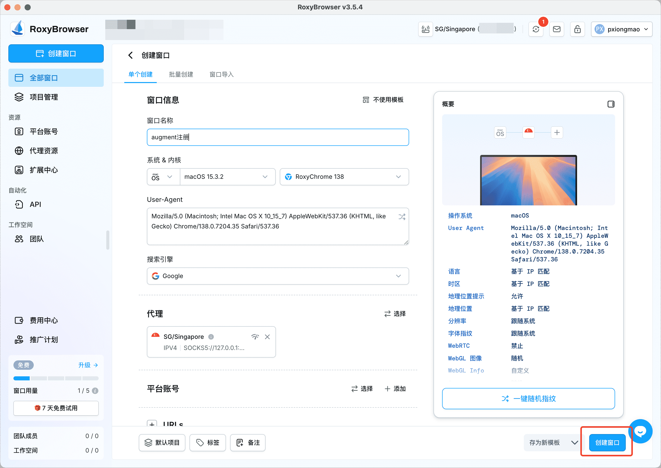The height and width of the screenshot is (468, 661).
Task: Collapse the 概要 summary panel icon
Action: [x=611, y=104]
